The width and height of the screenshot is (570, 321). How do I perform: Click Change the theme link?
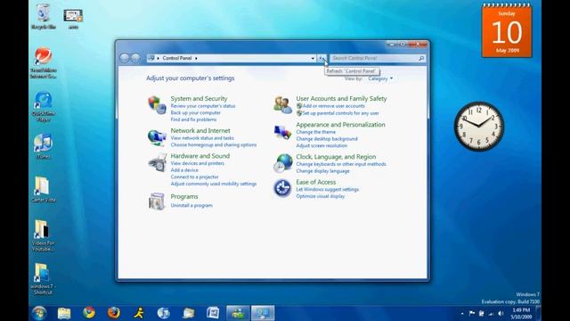coord(315,132)
